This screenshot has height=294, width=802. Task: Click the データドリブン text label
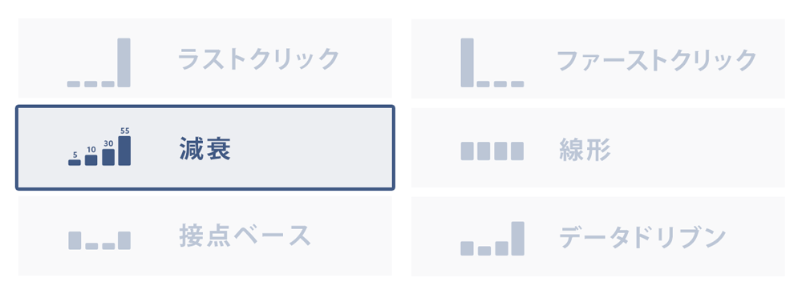pyautogui.click(x=642, y=237)
